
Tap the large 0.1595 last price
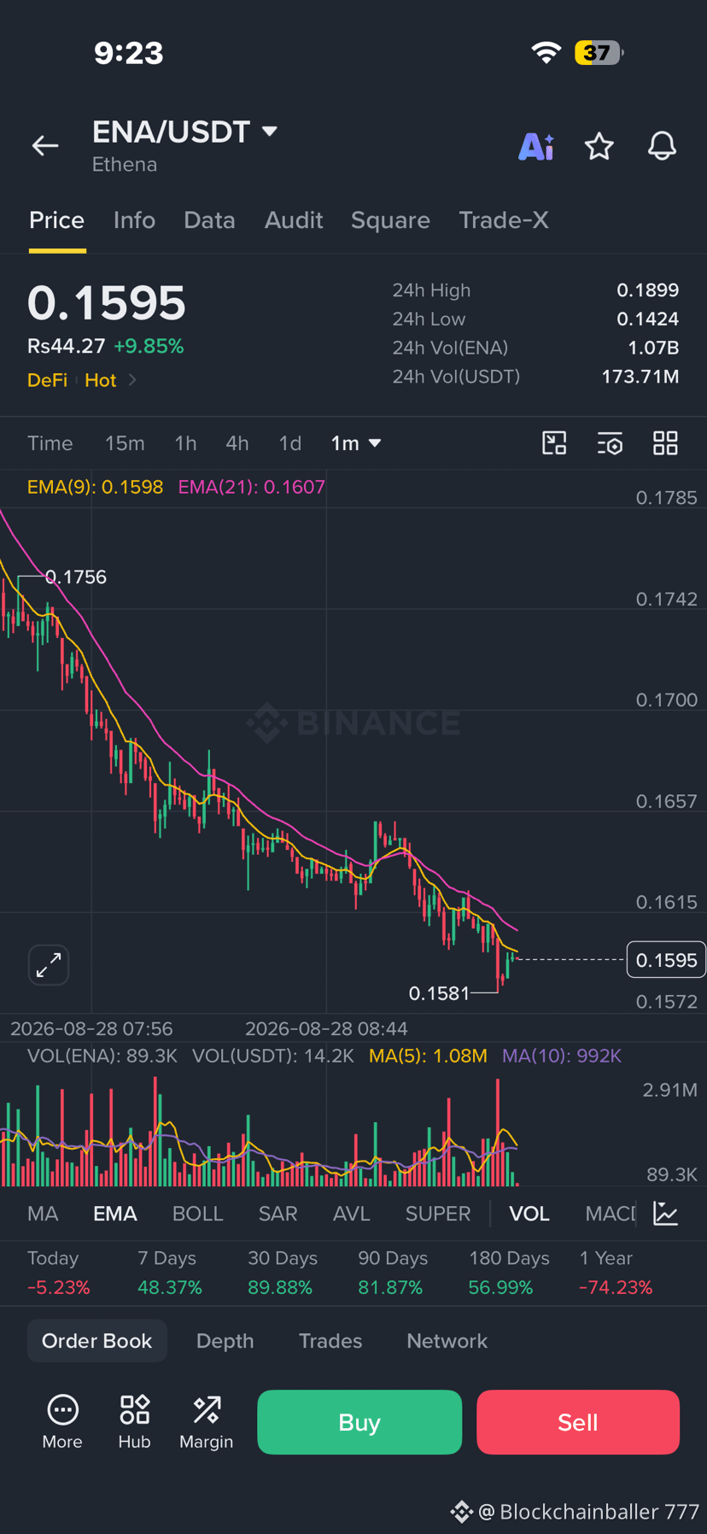pyautogui.click(x=107, y=303)
